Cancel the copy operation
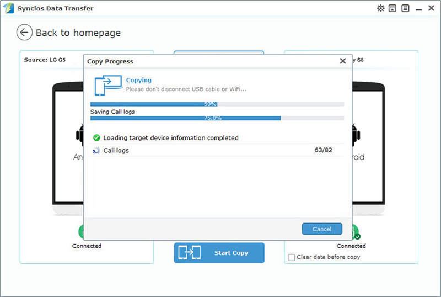 [x=322, y=229]
